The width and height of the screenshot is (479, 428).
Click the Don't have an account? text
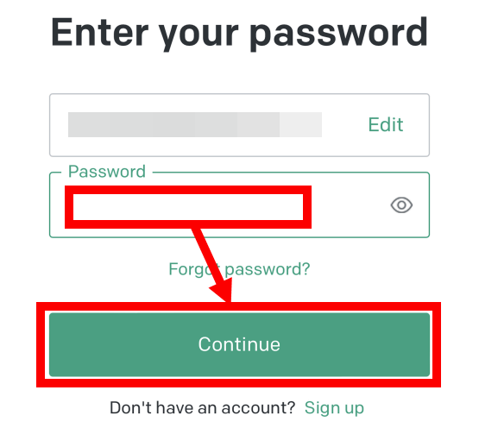tap(203, 408)
